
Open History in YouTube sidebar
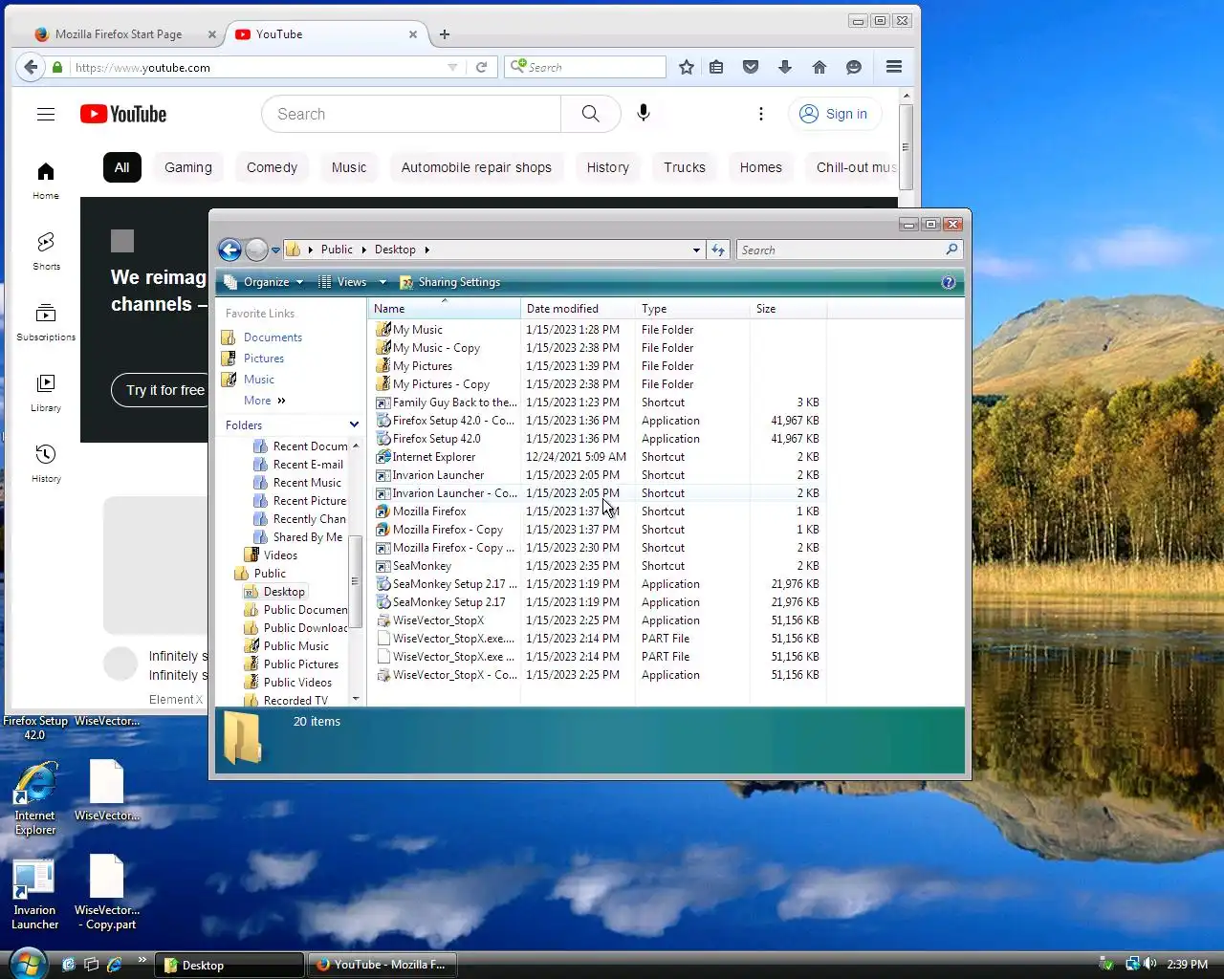pyautogui.click(x=46, y=464)
